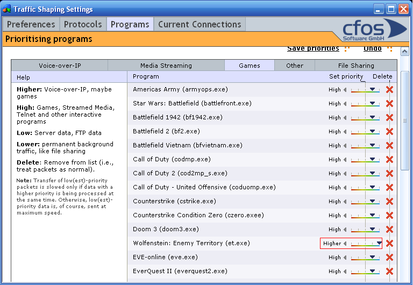Open the Current Connections tab
The width and height of the screenshot is (413, 285).
[x=200, y=24]
